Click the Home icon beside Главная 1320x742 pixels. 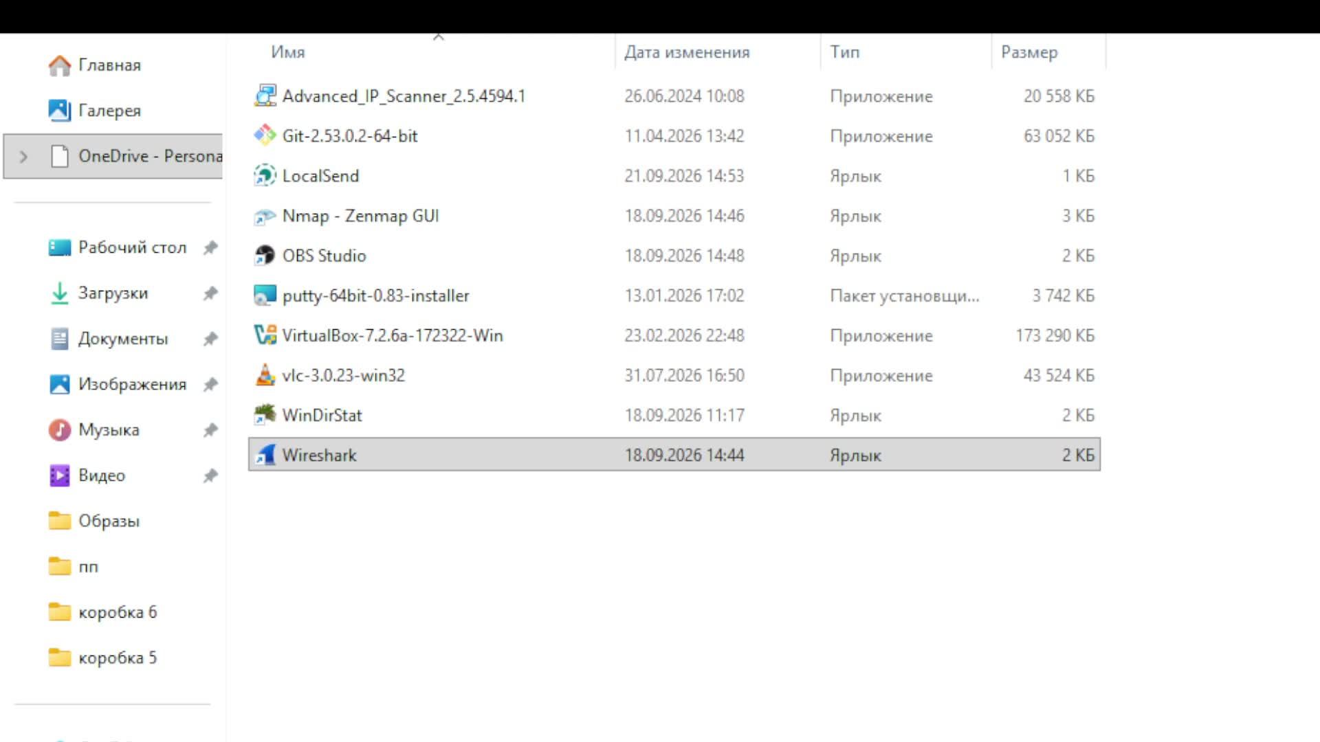60,65
